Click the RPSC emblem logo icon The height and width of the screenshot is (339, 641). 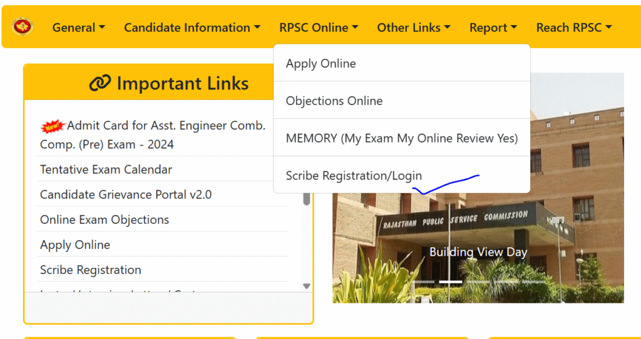tap(23, 27)
